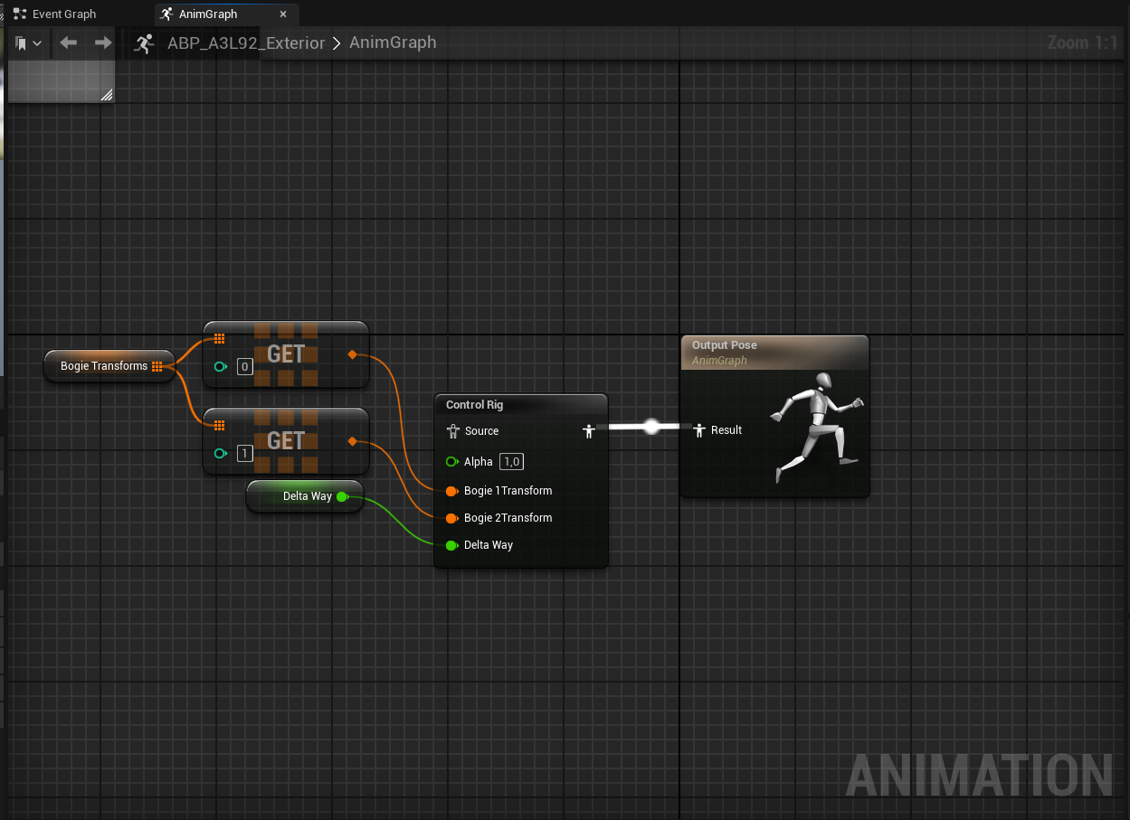
Task: Open the bookmarks dropdown in toolbar
Action: pos(28,43)
